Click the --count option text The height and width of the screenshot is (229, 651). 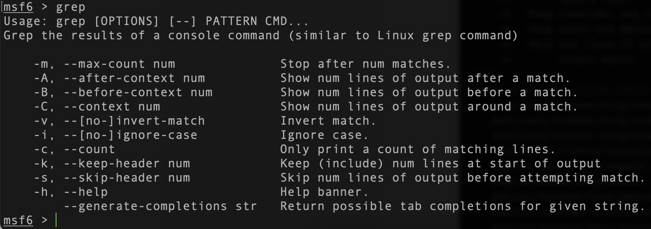click(89, 149)
